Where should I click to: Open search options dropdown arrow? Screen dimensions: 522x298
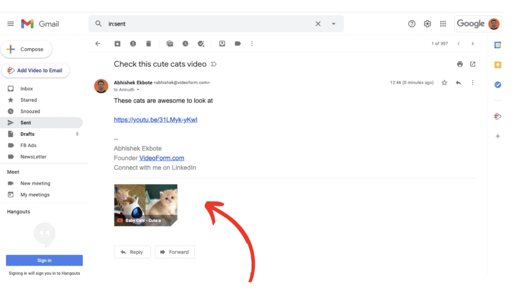point(334,24)
